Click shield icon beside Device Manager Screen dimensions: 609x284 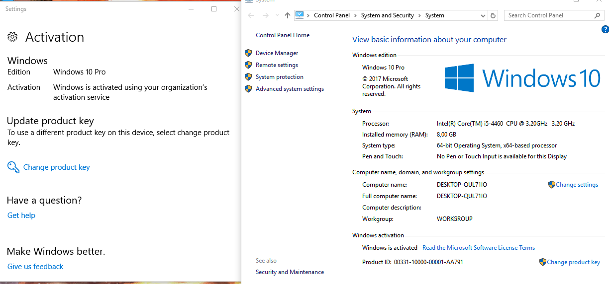tap(248, 53)
